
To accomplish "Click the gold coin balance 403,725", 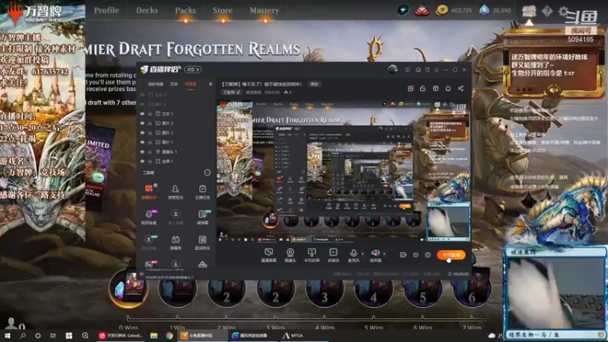I will point(454,11).
